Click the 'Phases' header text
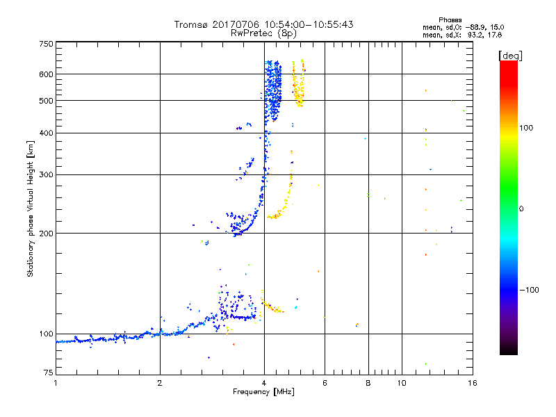Viewport: 556px width, 417px height. (450, 20)
